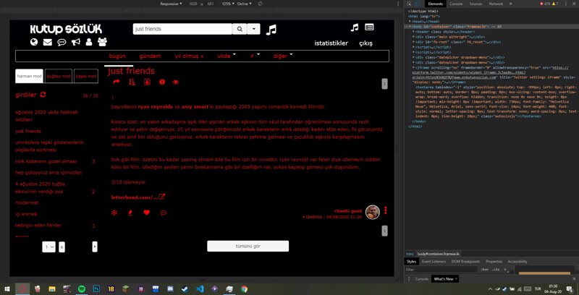
Task: Click the DevTools inspect element icon
Action: 409,4
